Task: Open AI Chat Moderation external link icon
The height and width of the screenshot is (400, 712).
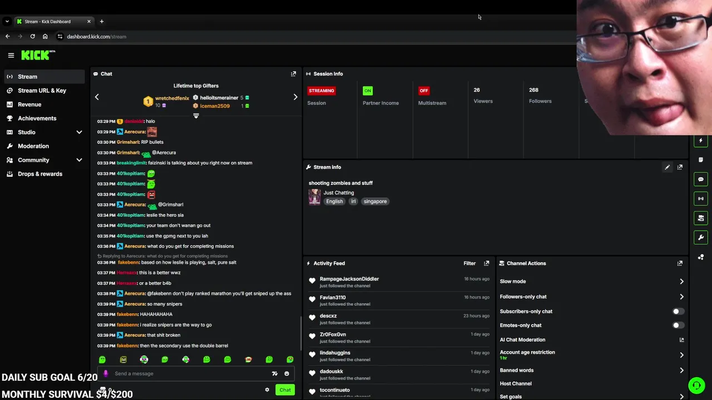Action: click(681, 340)
